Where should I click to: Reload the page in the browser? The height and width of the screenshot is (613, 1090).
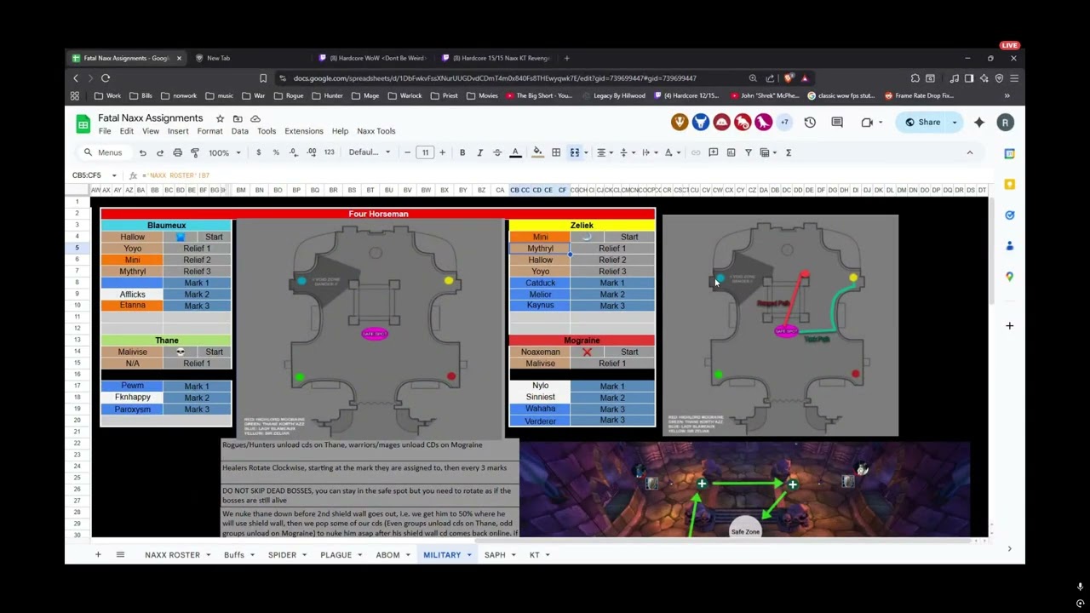point(106,78)
